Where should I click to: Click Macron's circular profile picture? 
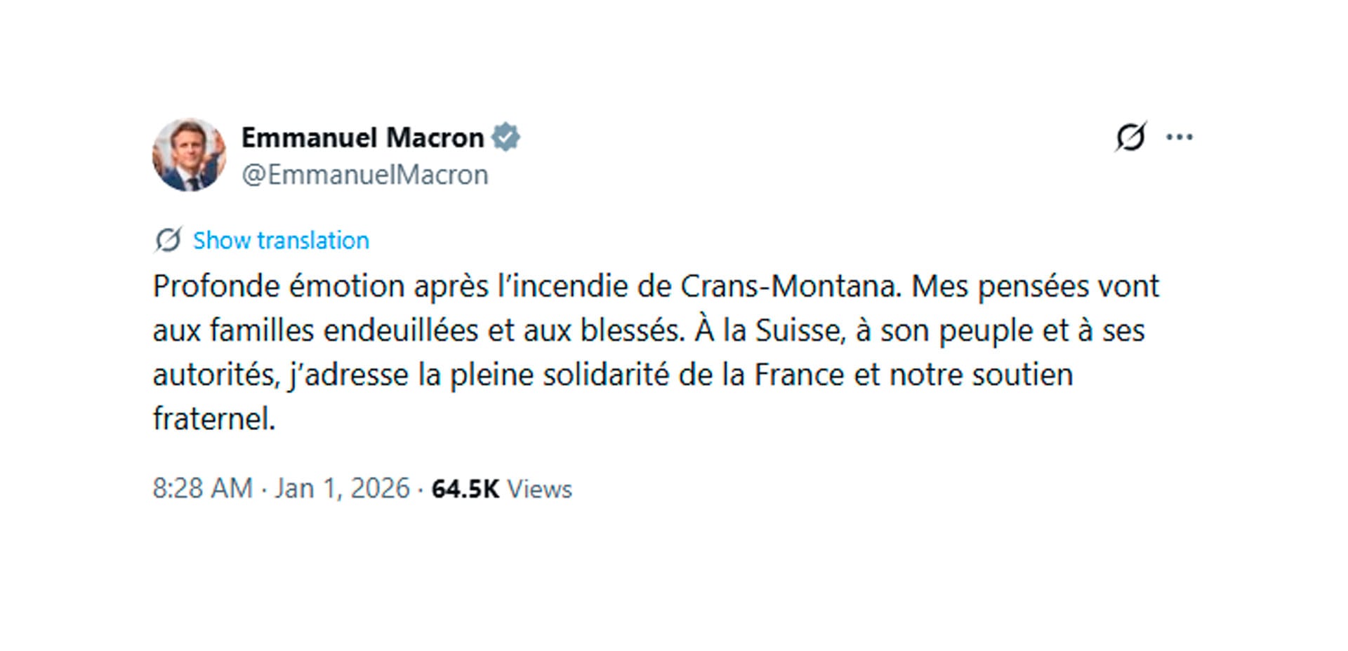point(188,153)
